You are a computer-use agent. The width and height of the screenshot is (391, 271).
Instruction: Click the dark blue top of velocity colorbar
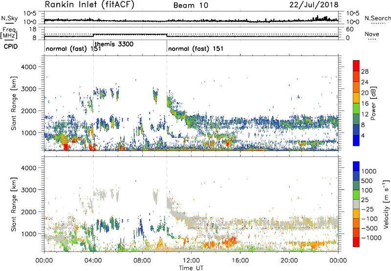(356, 166)
